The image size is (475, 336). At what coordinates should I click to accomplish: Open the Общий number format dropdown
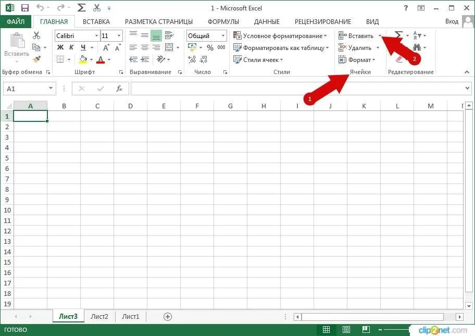pyautogui.click(x=223, y=36)
